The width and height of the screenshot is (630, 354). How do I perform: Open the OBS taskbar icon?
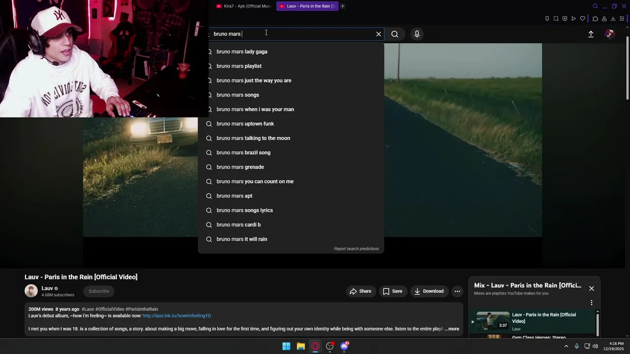pos(330,346)
